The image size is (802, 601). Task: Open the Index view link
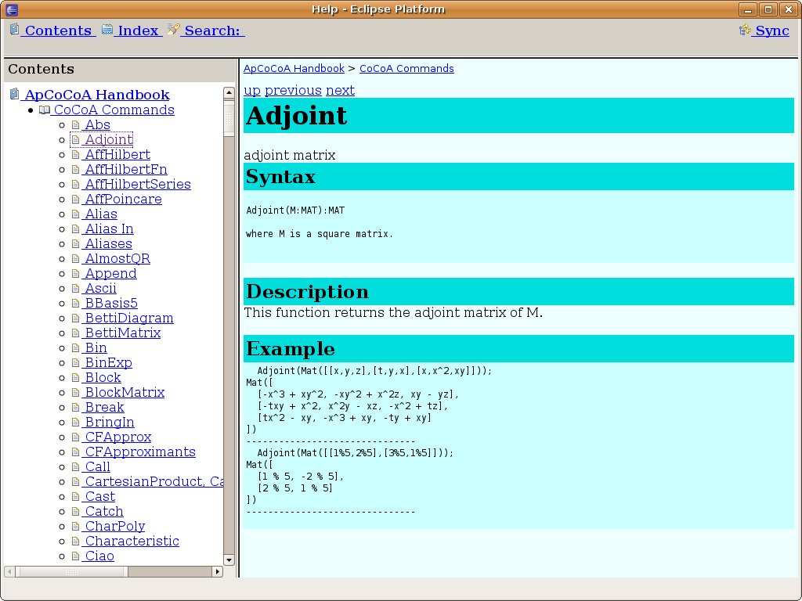point(138,31)
